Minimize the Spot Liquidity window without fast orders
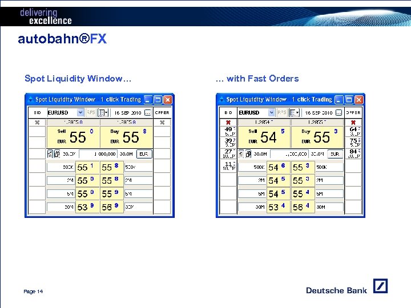411x308 pixels. pyautogui.click(x=148, y=99)
